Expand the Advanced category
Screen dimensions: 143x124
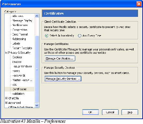pos(6,103)
